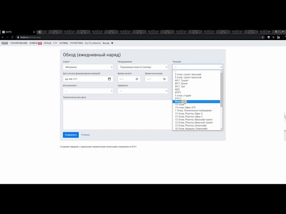Click the KOTO logo in the navbar
The width and height of the screenshot is (286, 214).
[4, 43]
